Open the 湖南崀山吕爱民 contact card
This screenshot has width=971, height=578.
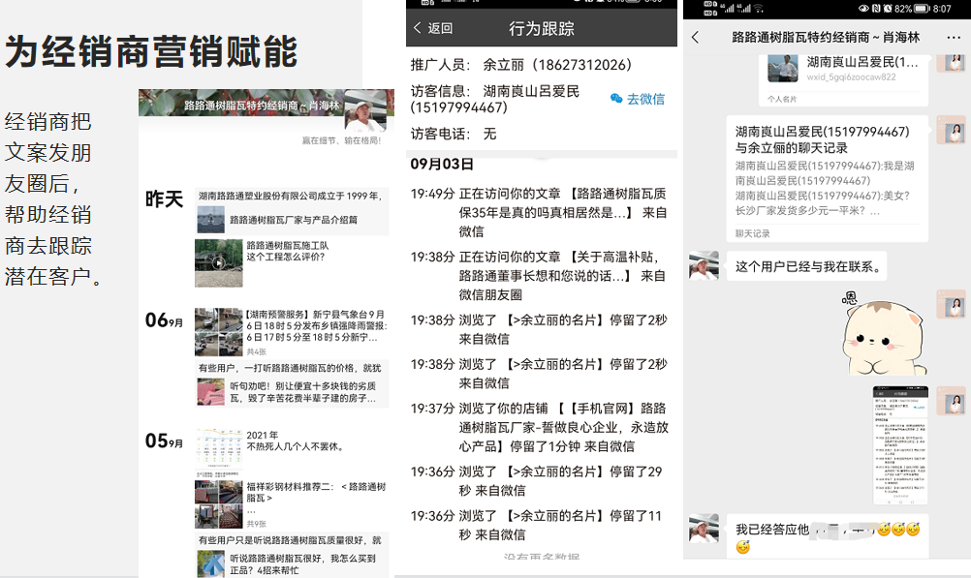coord(842,78)
